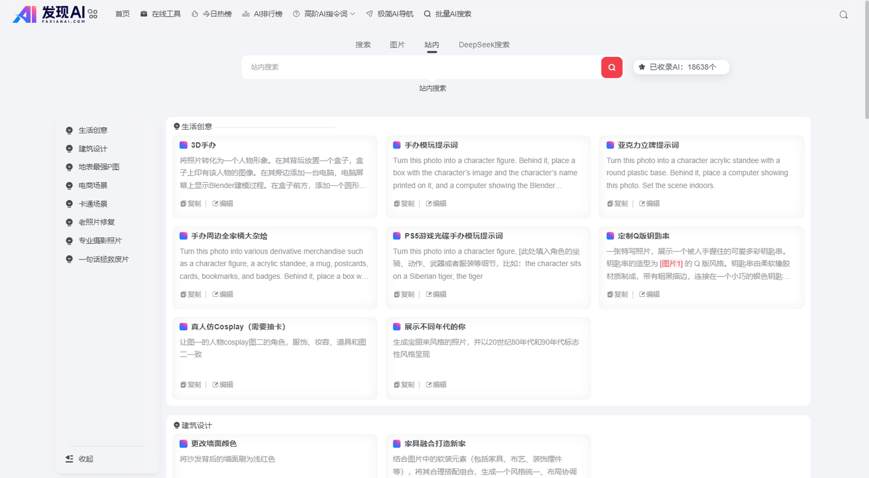
Task: Copy the 手办周边全家桶大杂烩 prompt
Action: coord(191,295)
